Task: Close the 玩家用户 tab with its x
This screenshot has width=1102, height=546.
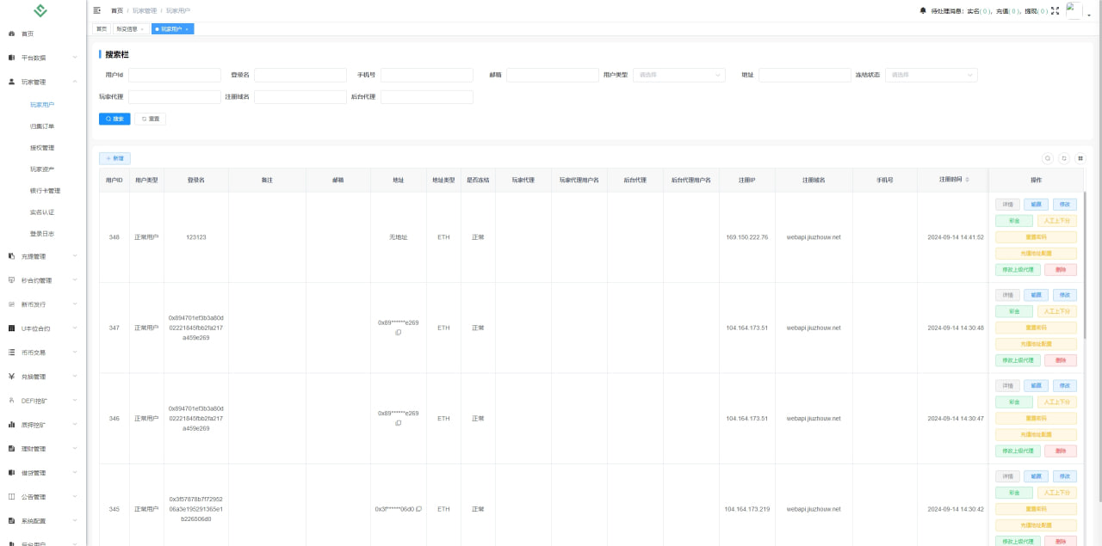Action: [187, 29]
